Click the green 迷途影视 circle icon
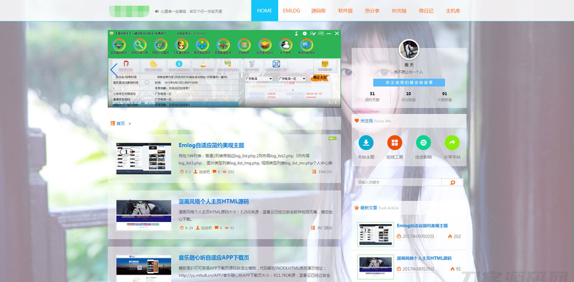Screen dimensions: 574x282 (x=423, y=142)
